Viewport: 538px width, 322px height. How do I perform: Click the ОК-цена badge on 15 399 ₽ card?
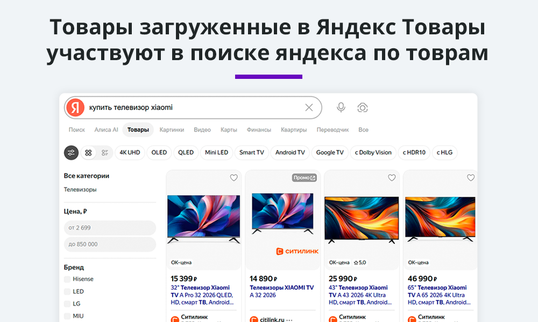pyautogui.click(x=181, y=262)
